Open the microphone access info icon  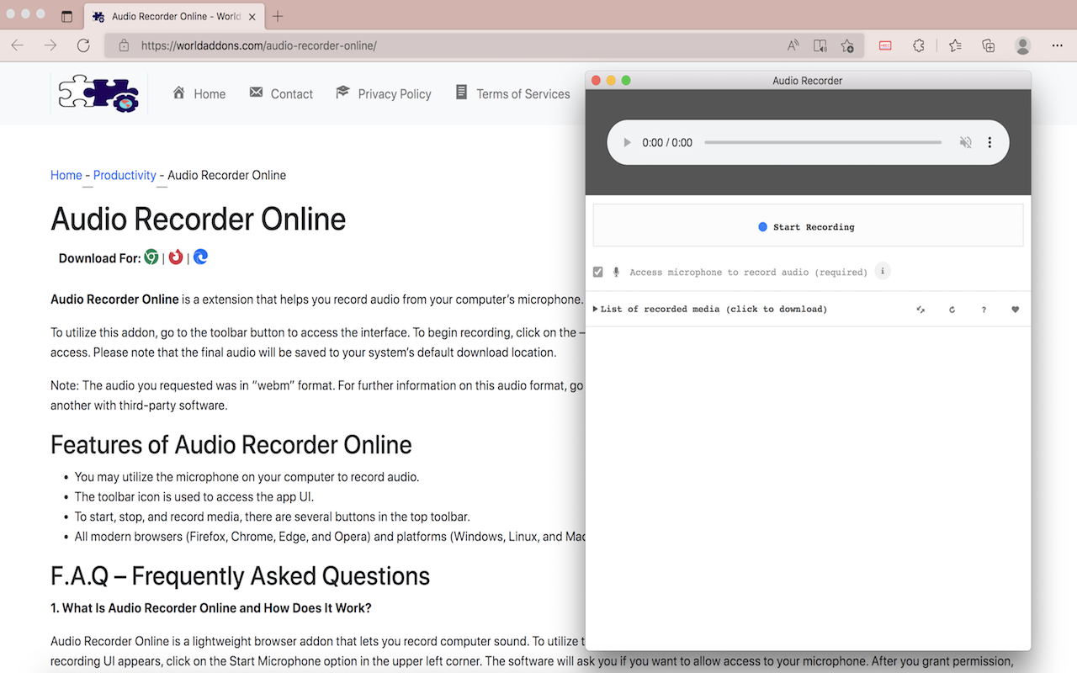[882, 271]
